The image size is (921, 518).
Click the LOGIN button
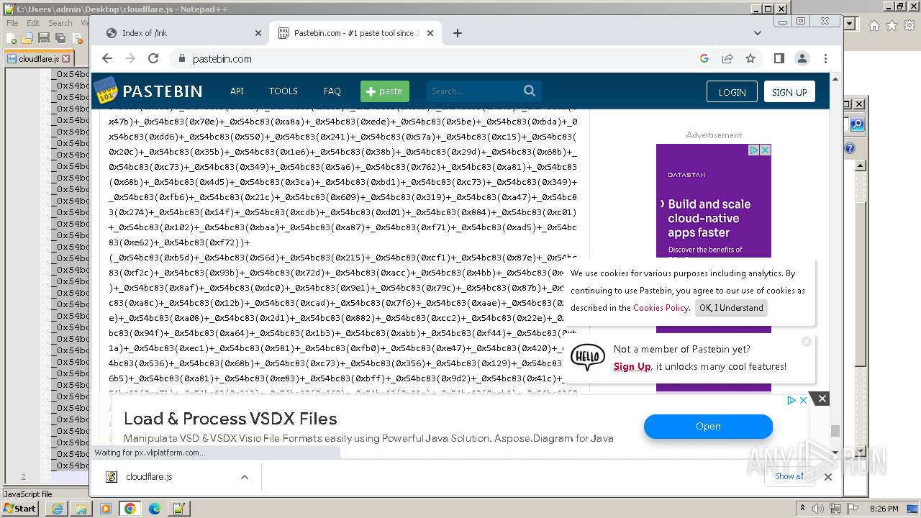[x=732, y=91]
